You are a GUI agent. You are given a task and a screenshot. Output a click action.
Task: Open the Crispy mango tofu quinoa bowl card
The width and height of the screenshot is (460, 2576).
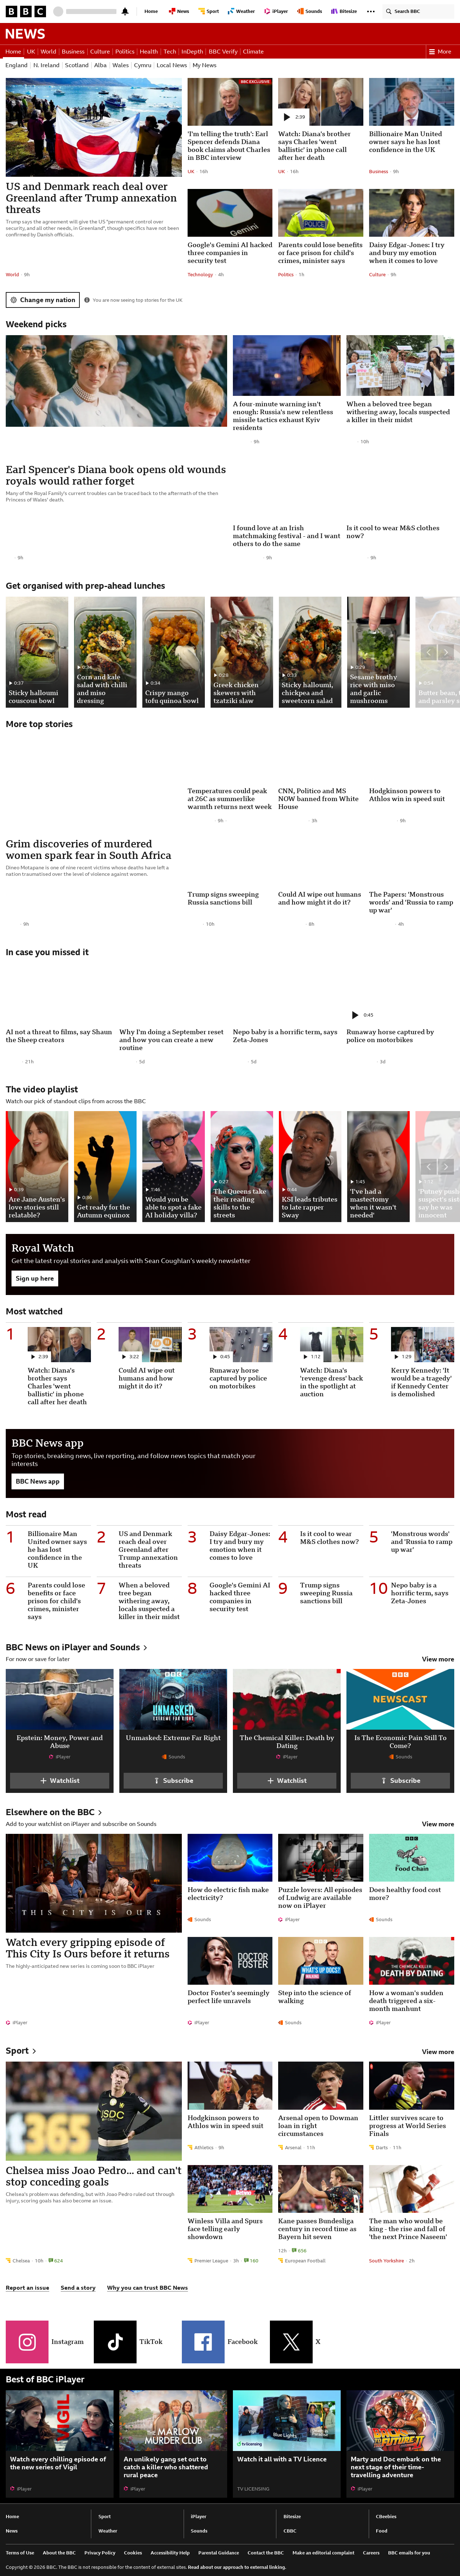(173, 652)
